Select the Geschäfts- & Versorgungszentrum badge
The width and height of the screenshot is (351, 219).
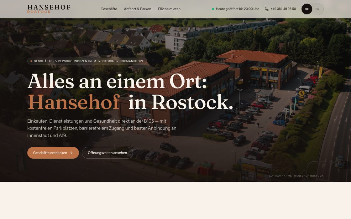tap(87, 61)
